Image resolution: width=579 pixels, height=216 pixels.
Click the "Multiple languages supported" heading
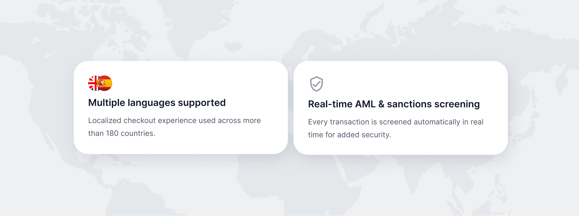[157, 103]
